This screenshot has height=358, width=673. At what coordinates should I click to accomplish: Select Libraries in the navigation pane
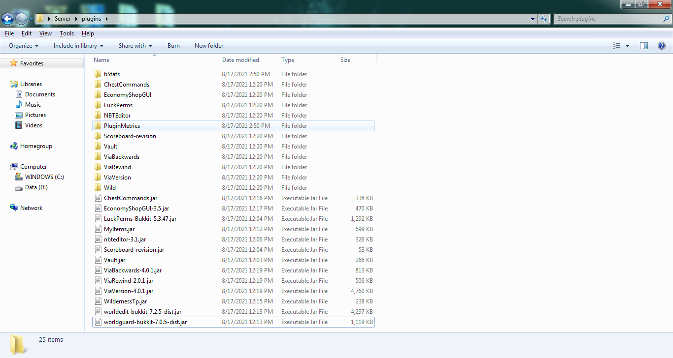tap(31, 84)
